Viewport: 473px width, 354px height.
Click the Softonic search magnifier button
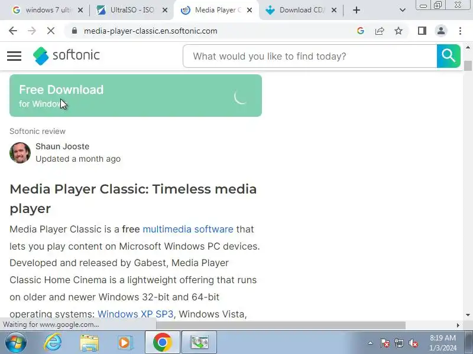point(448,56)
